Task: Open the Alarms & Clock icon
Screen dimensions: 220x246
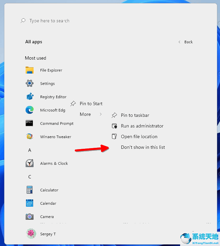Action: pyautogui.click(x=30, y=163)
